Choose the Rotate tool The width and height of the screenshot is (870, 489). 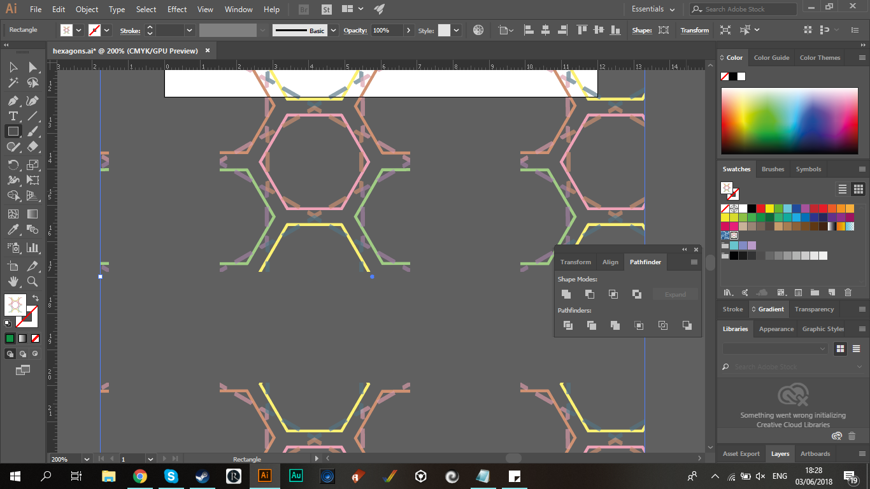coord(13,164)
